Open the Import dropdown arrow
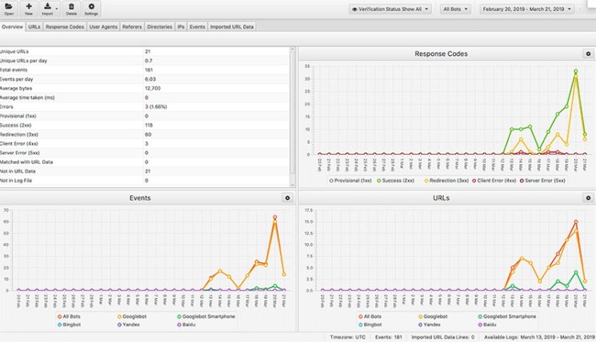The height and width of the screenshot is (342, 596). 57,9
